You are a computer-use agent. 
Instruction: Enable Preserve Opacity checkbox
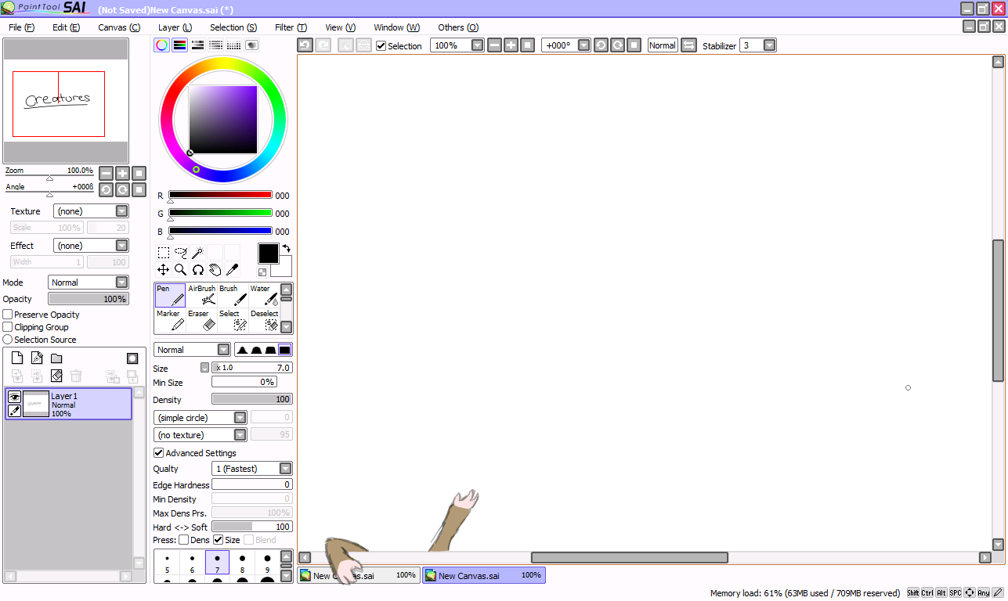[x=8, y=315]
